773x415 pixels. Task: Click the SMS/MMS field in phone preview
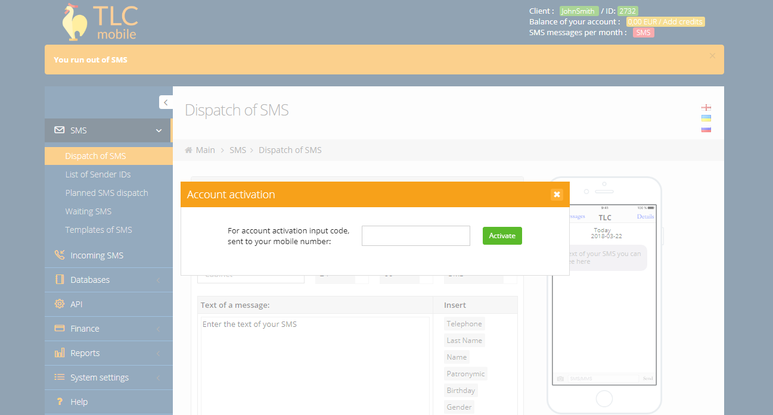(x=603, y=379)
